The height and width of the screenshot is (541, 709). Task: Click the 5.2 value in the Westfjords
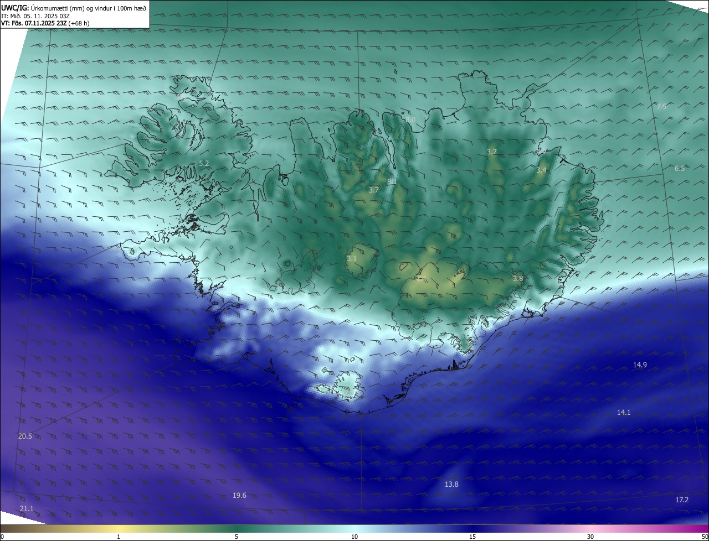pyautogui.click(x=204, y=163)
